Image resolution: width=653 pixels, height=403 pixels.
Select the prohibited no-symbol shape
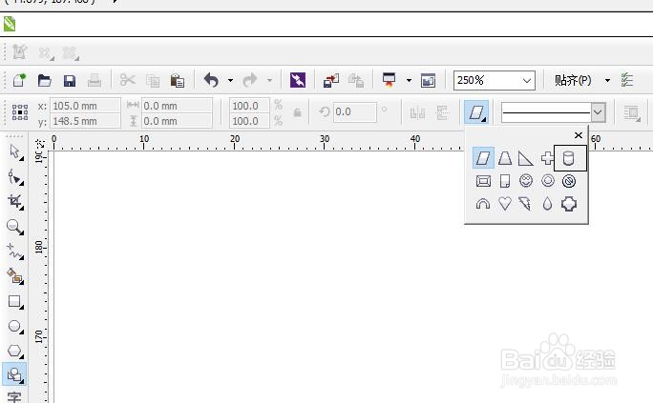click(569, 181)
